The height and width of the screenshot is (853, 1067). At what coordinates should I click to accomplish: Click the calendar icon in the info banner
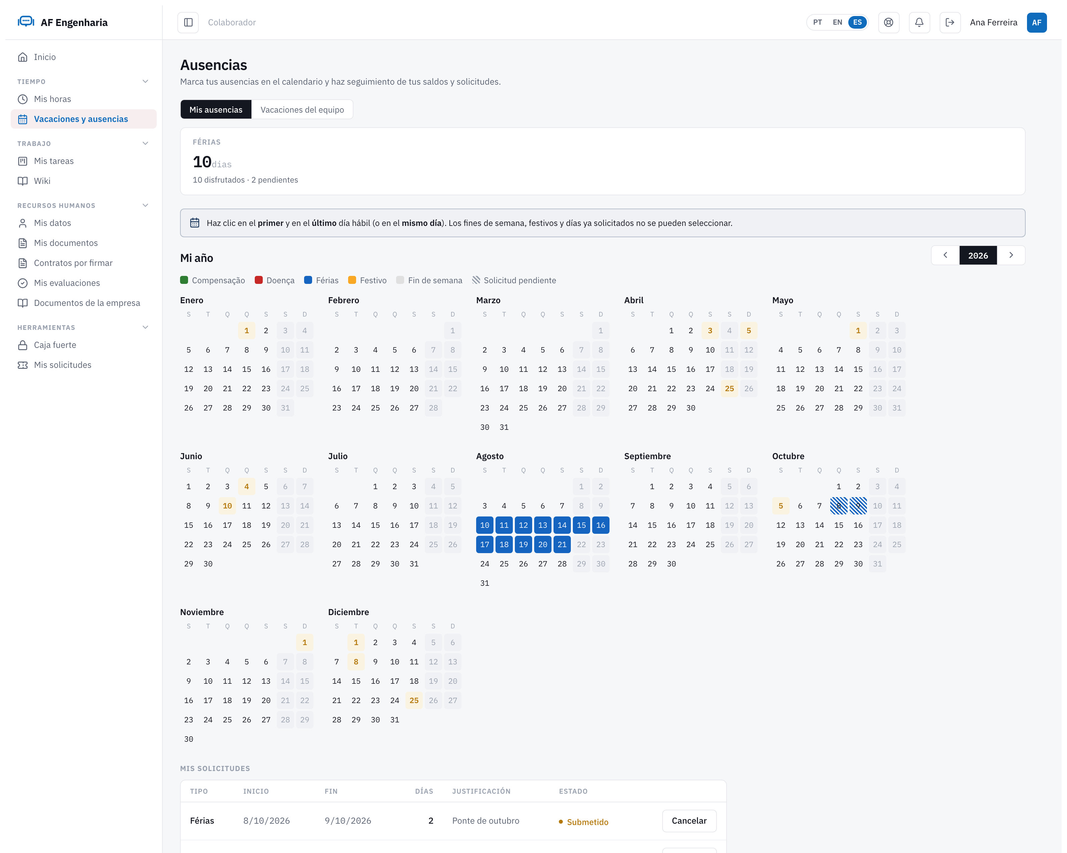pos(195,223)
